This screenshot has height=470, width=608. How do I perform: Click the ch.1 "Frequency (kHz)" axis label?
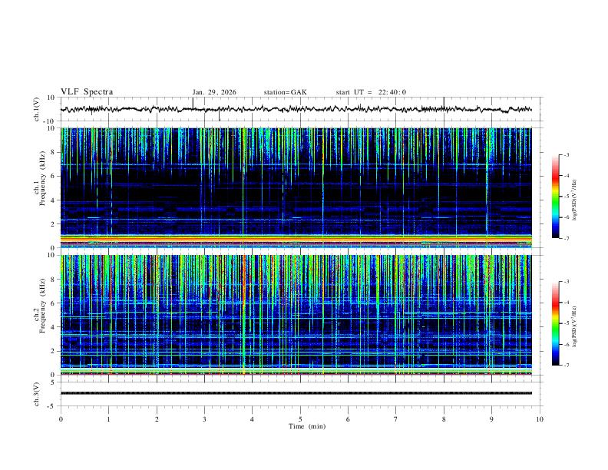pos(42,179)
